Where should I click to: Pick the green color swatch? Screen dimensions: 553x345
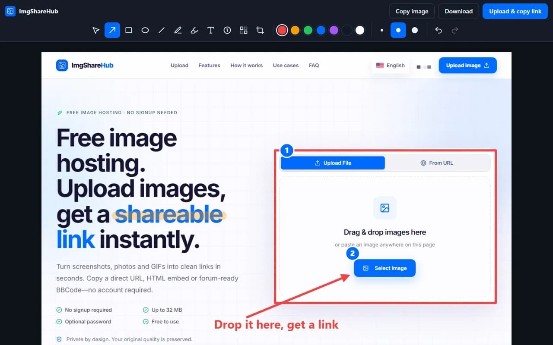[308, 30]
